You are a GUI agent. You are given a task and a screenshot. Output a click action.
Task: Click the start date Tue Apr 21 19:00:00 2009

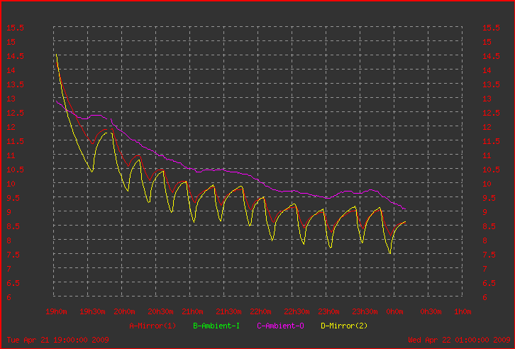pos(57,340)
